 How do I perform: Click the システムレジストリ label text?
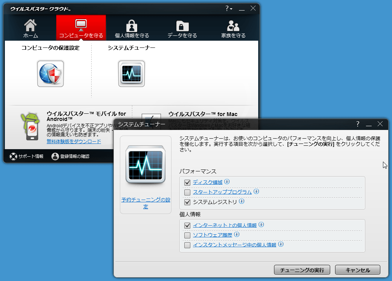[215, 202]
